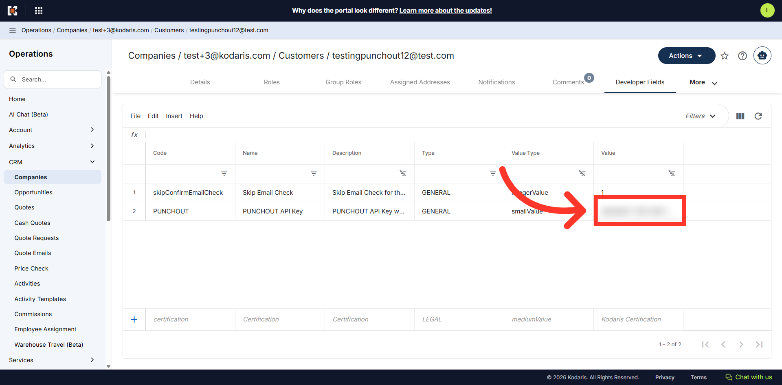The image size is (782, 385).
Task: Switch to the Group Roles tab
Action: pyautogui.click(x=343, y=82)
